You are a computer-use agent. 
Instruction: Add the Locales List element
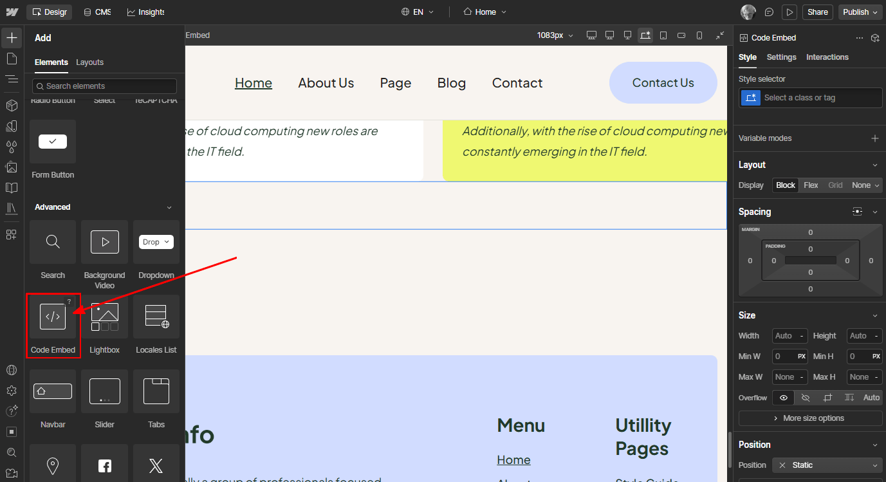[x=156, y=324]
